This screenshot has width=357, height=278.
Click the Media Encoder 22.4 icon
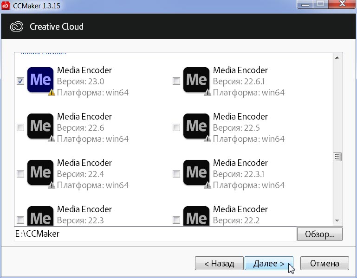[40, 172]
